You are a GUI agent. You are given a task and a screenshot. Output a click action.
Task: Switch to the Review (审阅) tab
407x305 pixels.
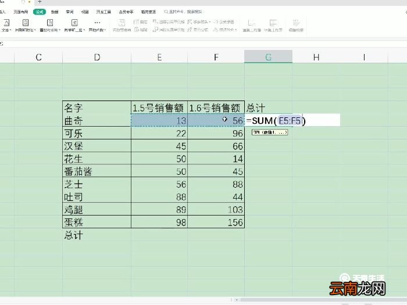pyautogui.click(x=70, y=12)
